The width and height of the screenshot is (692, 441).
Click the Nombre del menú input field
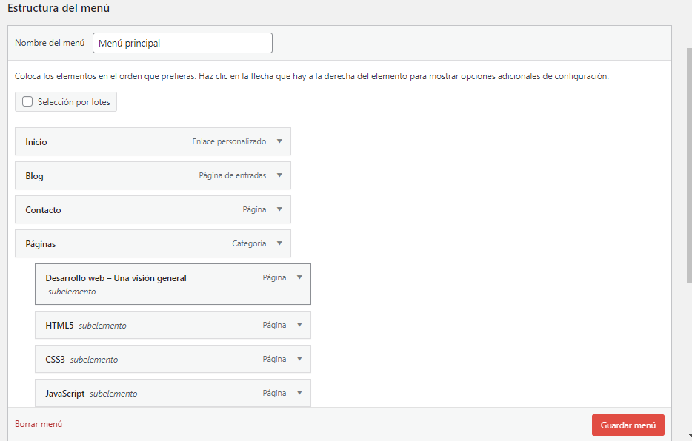click(x=182, y=43)
